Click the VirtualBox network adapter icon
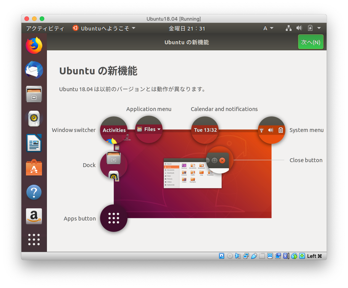Viewport: 348px width, 288px height. click(x=246, y=256)
